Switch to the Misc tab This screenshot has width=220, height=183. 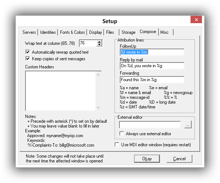(x=166, y=32)
